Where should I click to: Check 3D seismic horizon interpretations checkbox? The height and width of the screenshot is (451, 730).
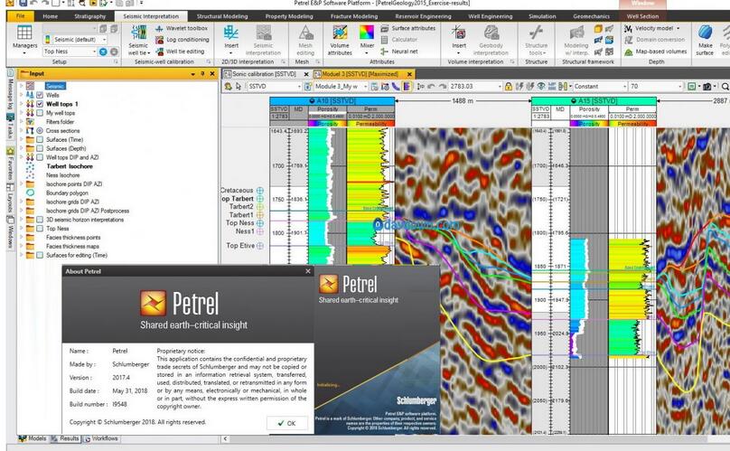(x=40, y=220)
